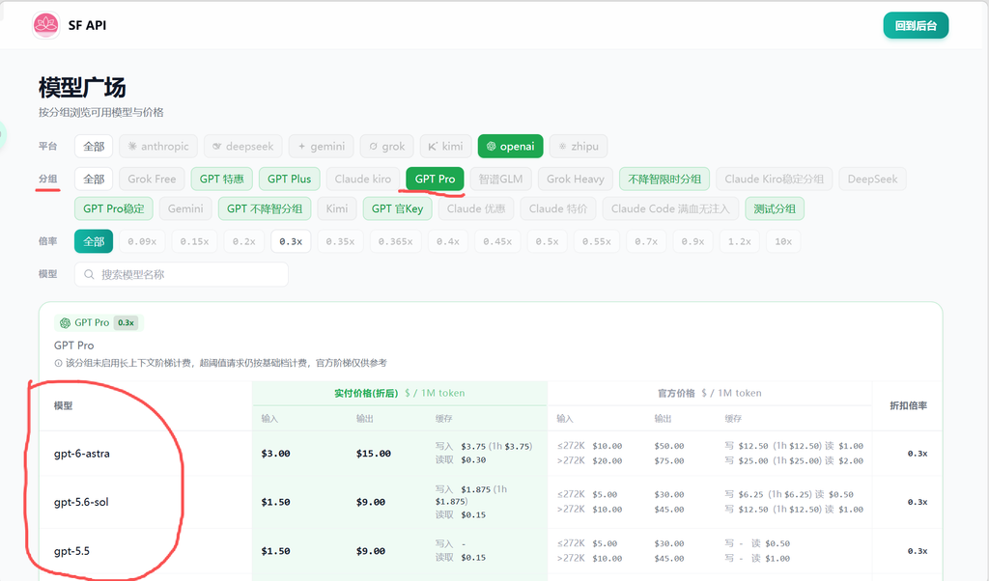Filter by 0.45x multiplier
The width and height of the screenshot is (989, 581).
[x=497, y=241]
